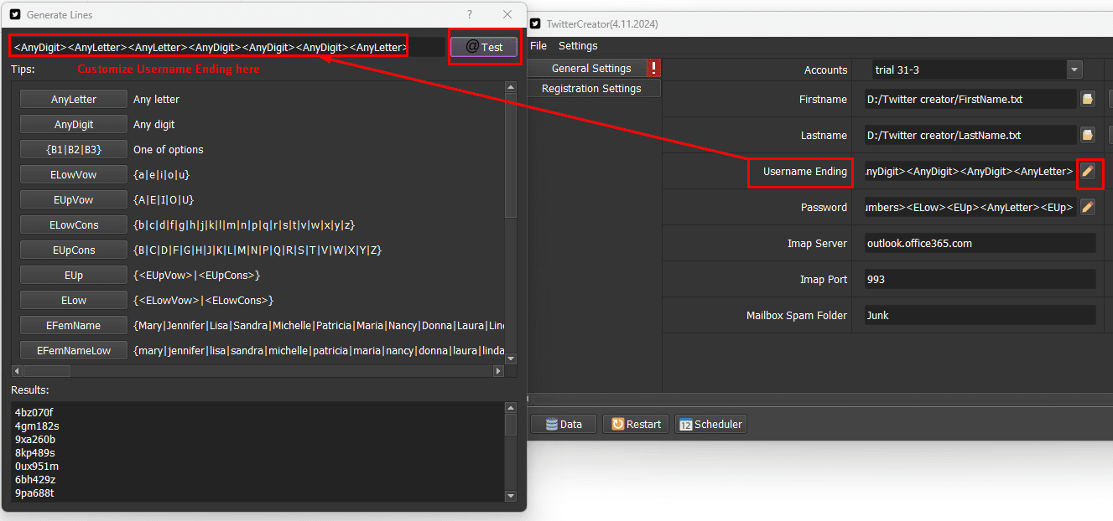Click the Username Ending pattern field

click(x=970, y=171)
